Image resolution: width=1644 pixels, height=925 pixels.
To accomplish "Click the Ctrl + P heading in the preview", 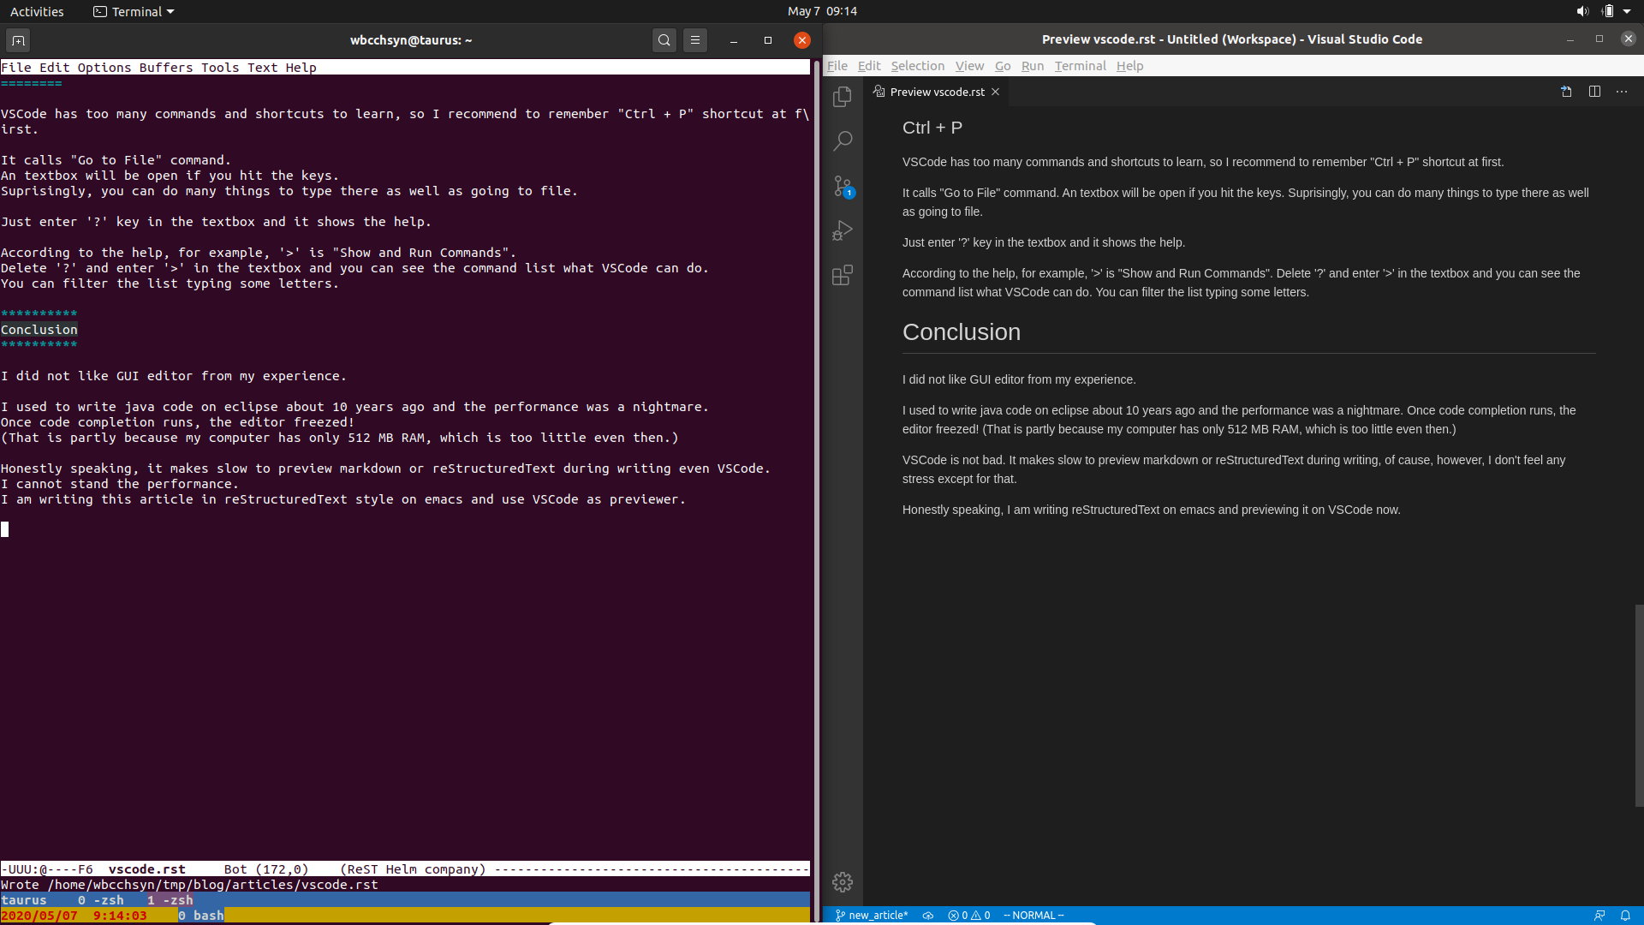I will pos(932,128).
